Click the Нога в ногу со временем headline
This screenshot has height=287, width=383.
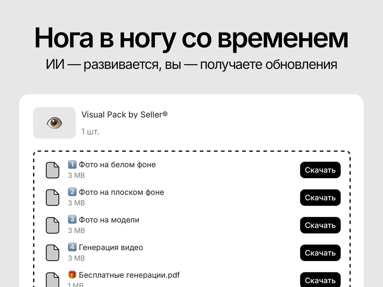point(191,38)
